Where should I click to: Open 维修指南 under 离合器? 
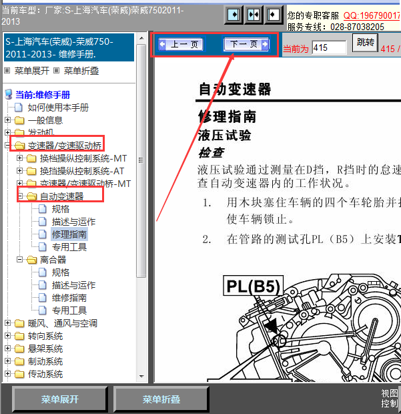(x=69, y=298)
